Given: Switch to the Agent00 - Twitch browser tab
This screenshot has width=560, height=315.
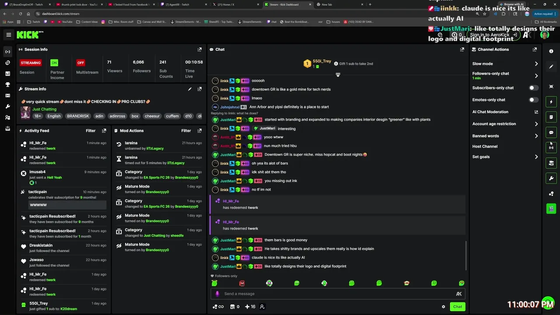Looking at the screenshot, I should pos(184,4).
